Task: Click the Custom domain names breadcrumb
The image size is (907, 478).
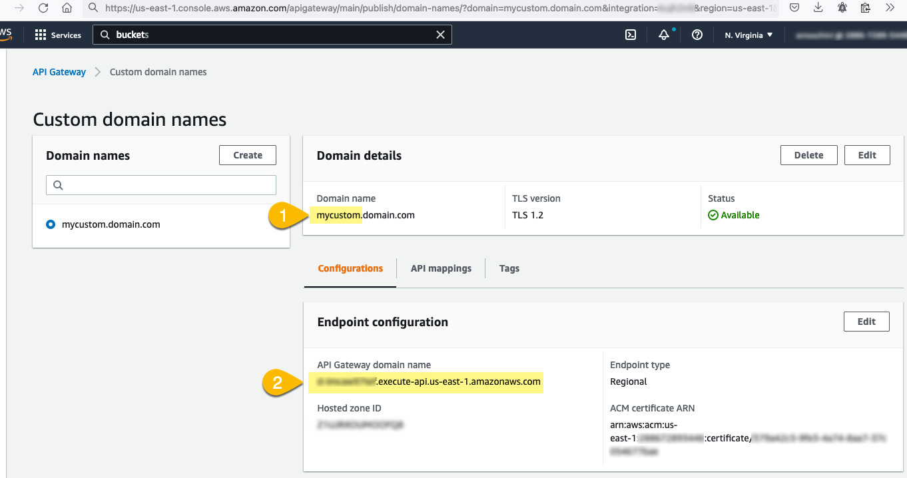Action: 158,72
